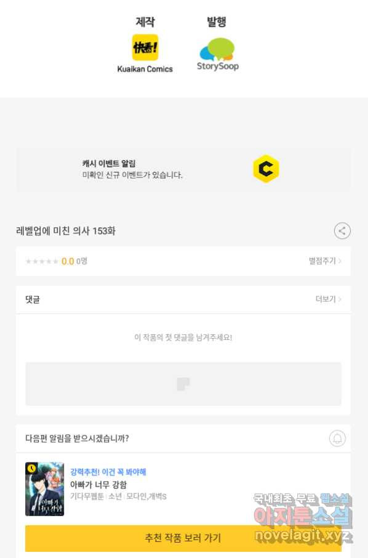368x558 pixels.
Task: Click the 아빠가 너무 강함 title
Action: 98,485
